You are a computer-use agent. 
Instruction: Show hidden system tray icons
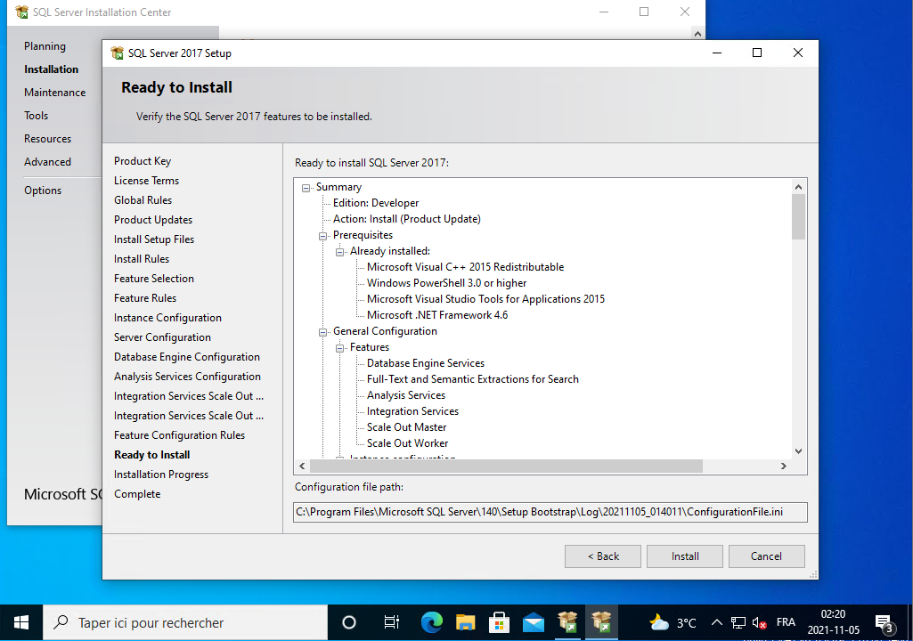[x=716, y=623]
